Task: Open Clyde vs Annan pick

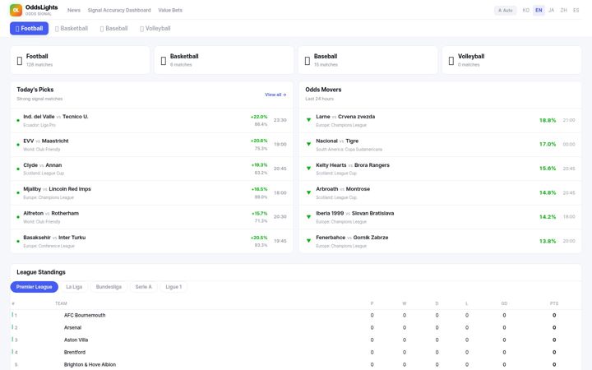Action: tap(152, 169)
